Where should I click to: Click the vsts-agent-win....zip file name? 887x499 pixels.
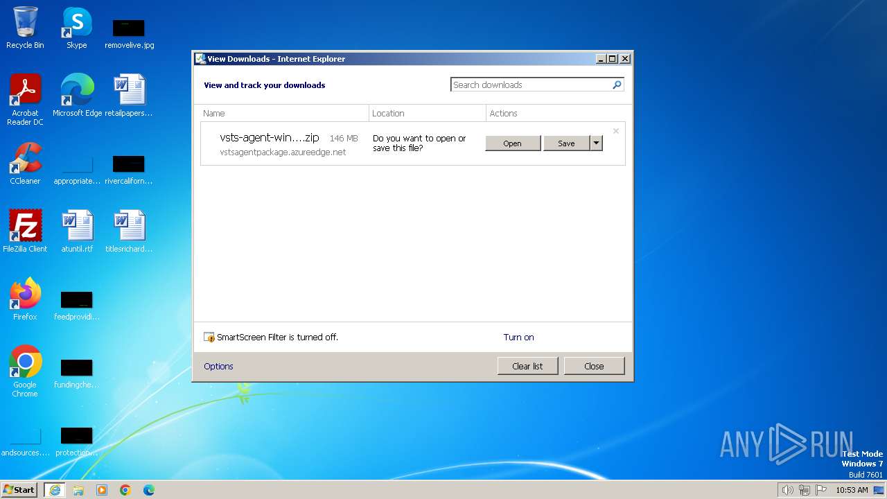coord(270,138)
